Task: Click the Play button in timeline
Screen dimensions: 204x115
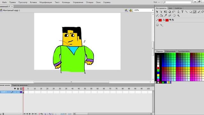Action: 30,114
